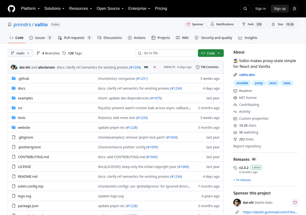
Task: Click the LICENSE file icon
Action: (x=13, y=167)
